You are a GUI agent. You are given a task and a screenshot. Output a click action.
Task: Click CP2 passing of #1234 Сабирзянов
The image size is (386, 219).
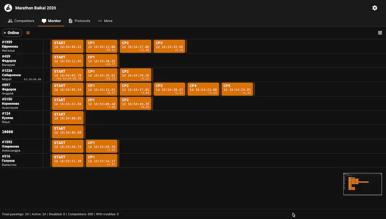pos(136,75)
